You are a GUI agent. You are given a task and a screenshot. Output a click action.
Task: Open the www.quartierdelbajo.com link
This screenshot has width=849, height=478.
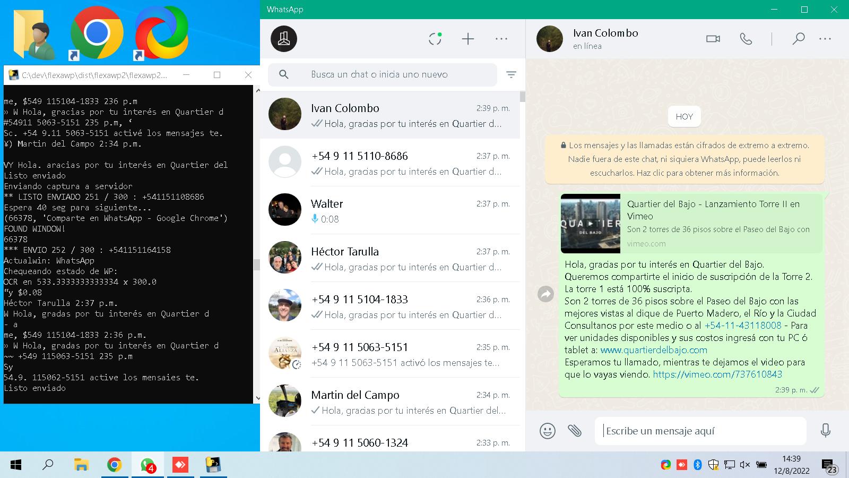pos(654,350)
